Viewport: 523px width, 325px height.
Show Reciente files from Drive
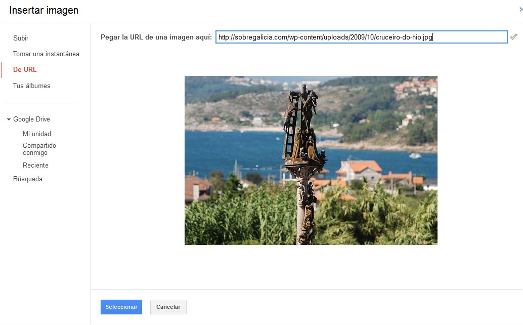pos(35,166)
